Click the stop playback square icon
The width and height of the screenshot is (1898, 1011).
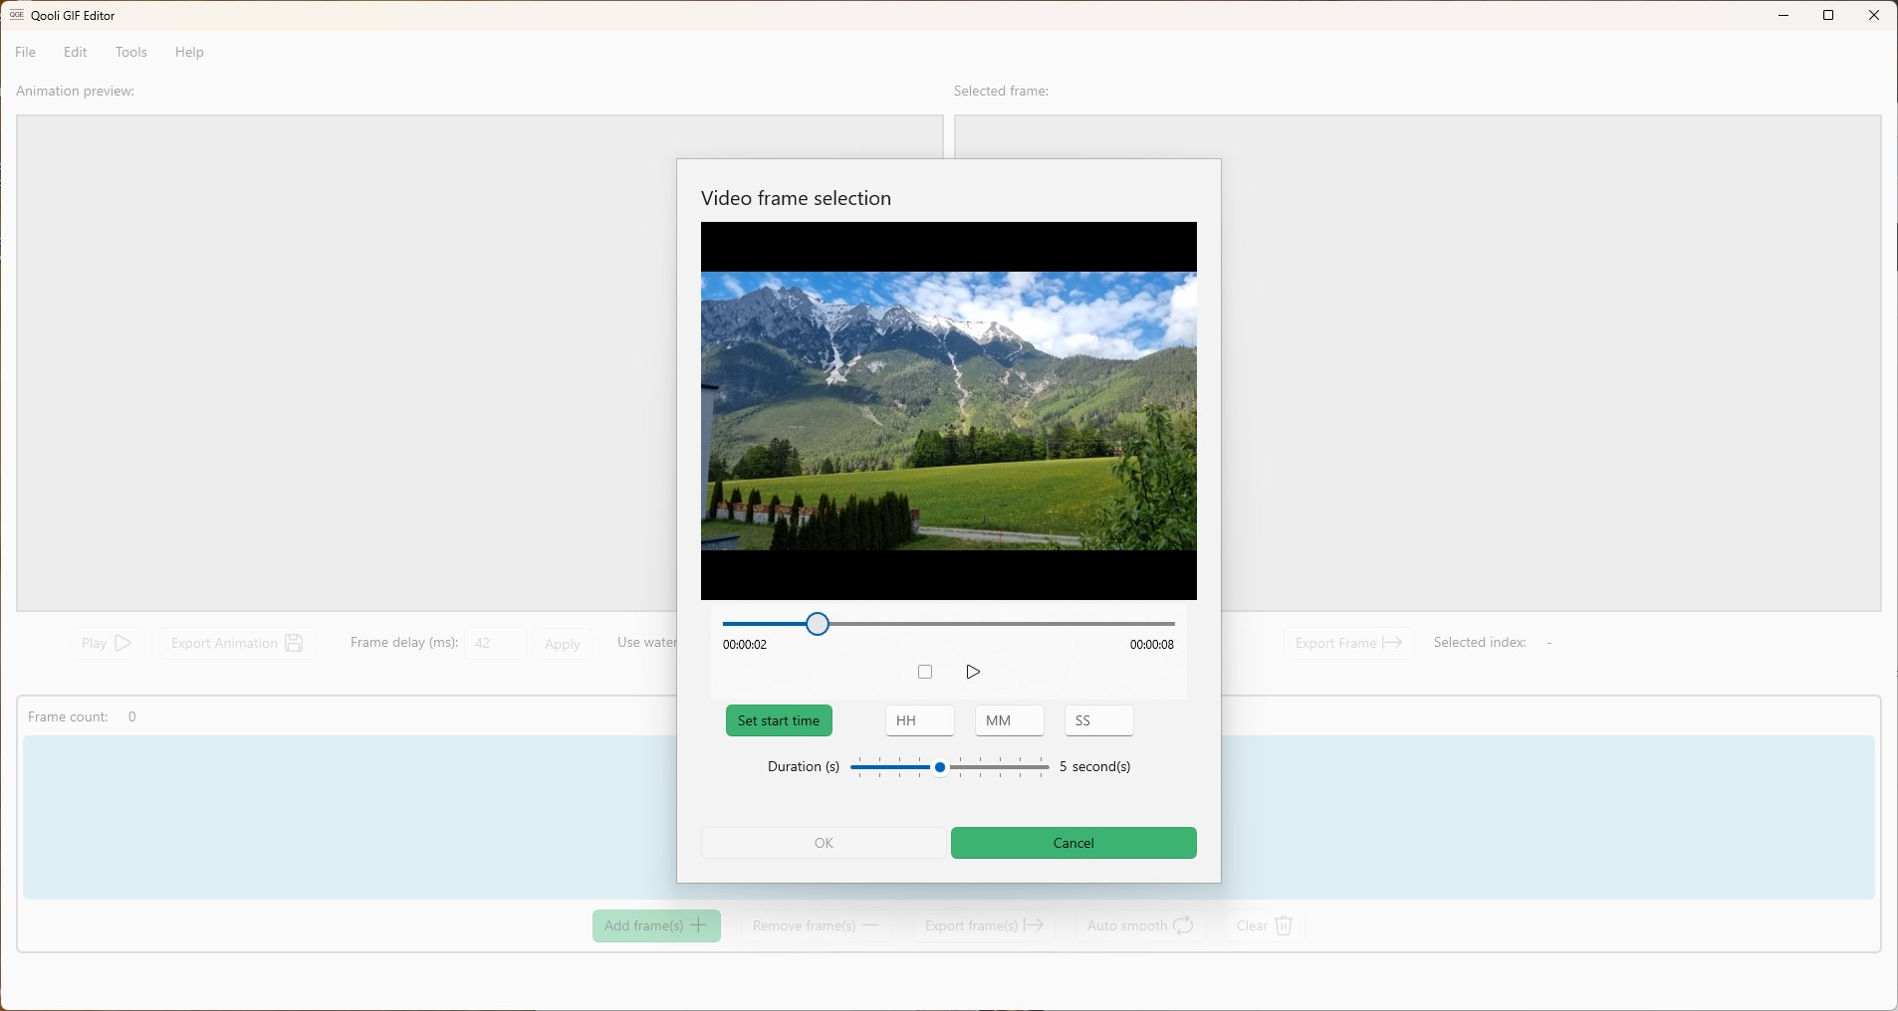[925, 672]
